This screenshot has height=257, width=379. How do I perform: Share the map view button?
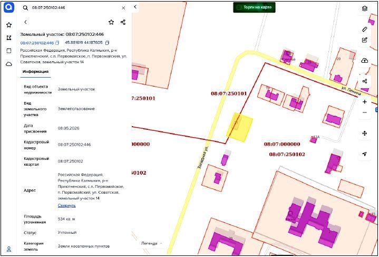tap(364, 81)
